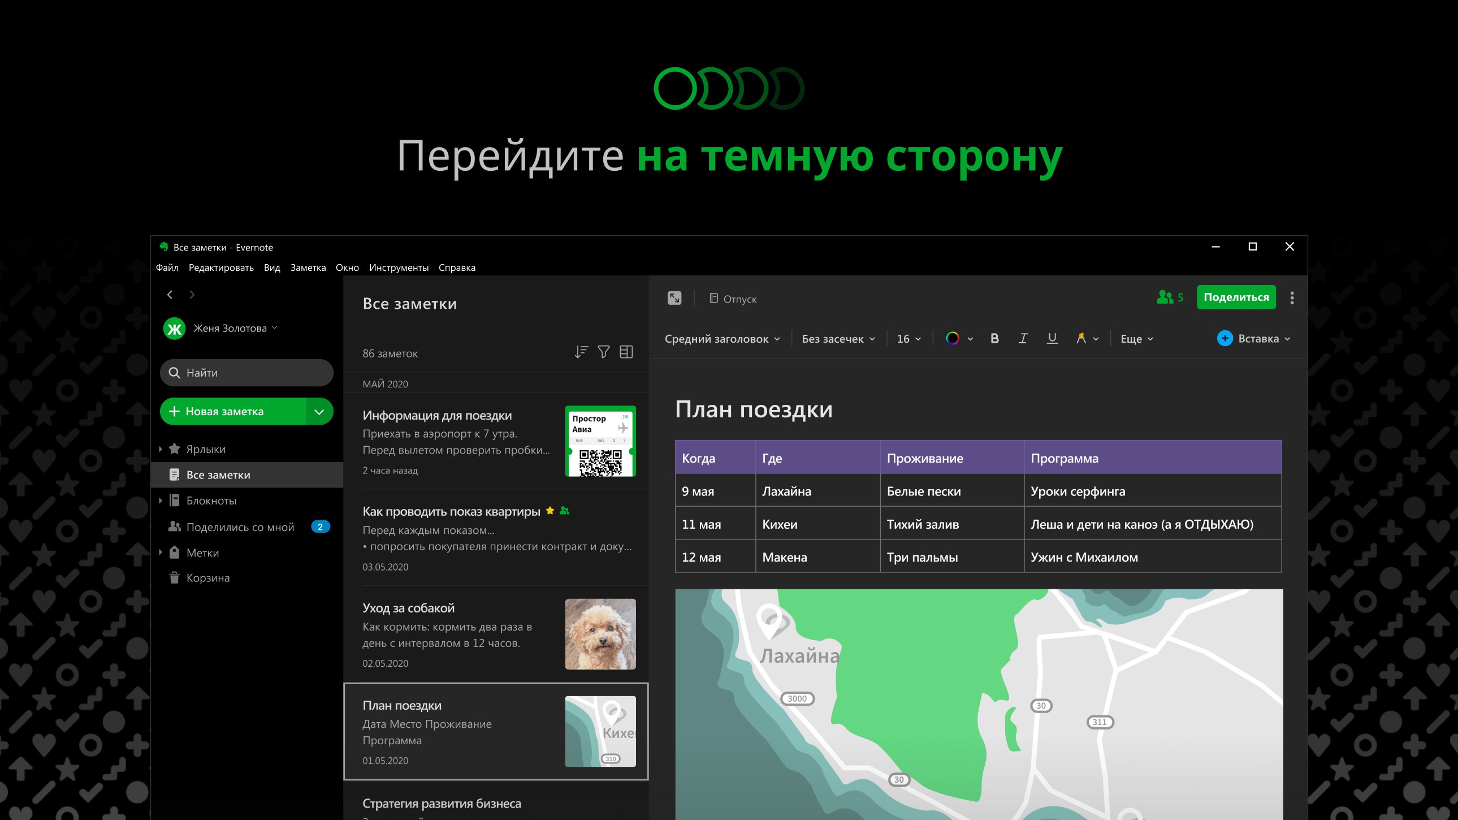Viewport: 1458px width, 820px height.
Task: Click the dog photo thumbnail
Action: click(600, 635)
